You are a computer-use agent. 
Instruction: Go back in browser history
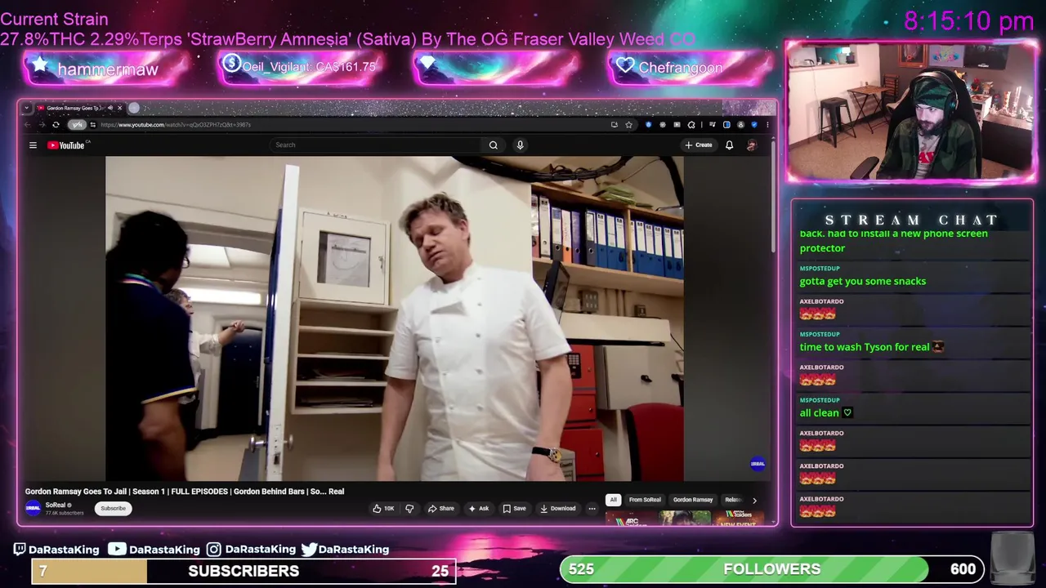(x=27, y=125)
